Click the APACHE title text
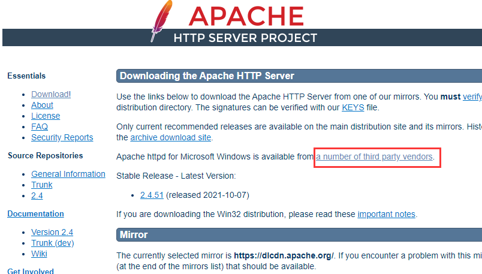 coord(246,16)
